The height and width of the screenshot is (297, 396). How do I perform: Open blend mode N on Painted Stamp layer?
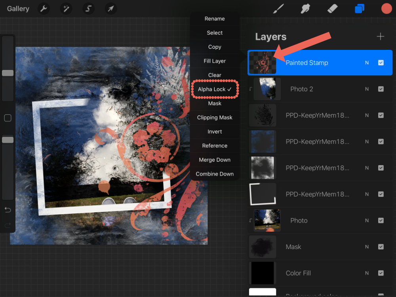[367, 63]
